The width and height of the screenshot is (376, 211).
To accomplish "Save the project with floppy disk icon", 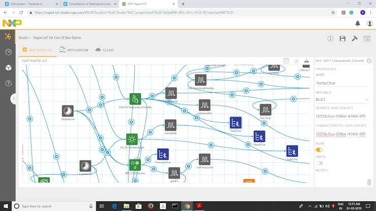I will pyautogui.click(x=342, y=39).
